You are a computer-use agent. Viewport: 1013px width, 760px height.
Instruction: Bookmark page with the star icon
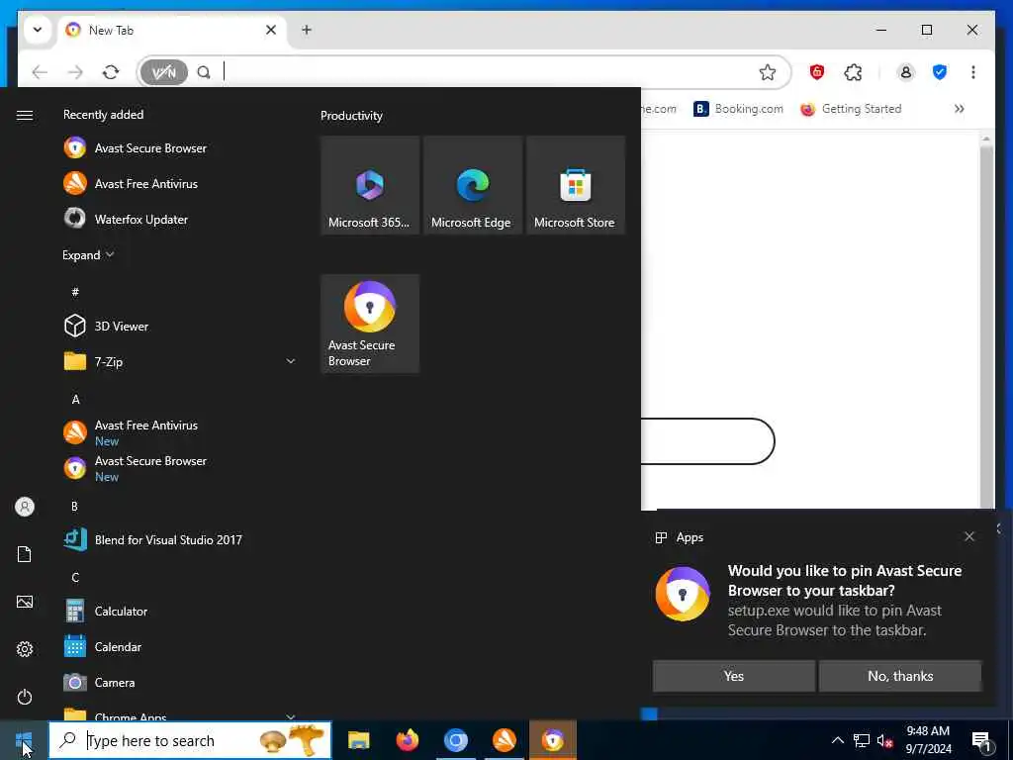[x=768, y=72]
